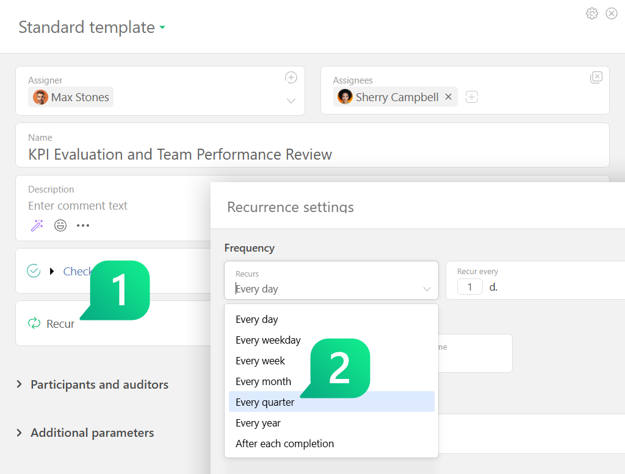Set the Recur every number field
The width and height of the screenshot is (625, 474).
click(469, 287)
